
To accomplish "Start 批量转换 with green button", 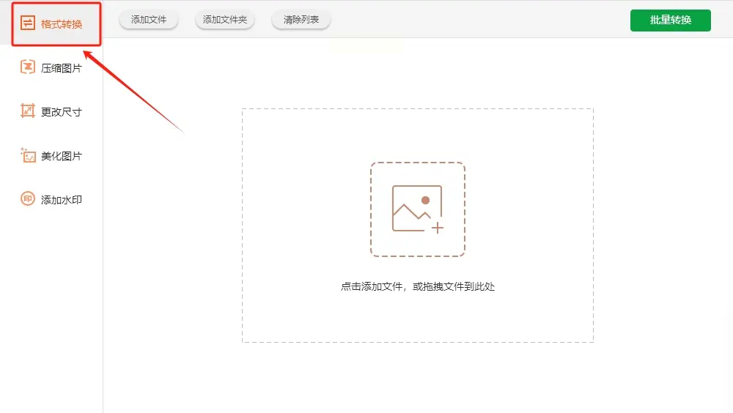I will 671,20.
